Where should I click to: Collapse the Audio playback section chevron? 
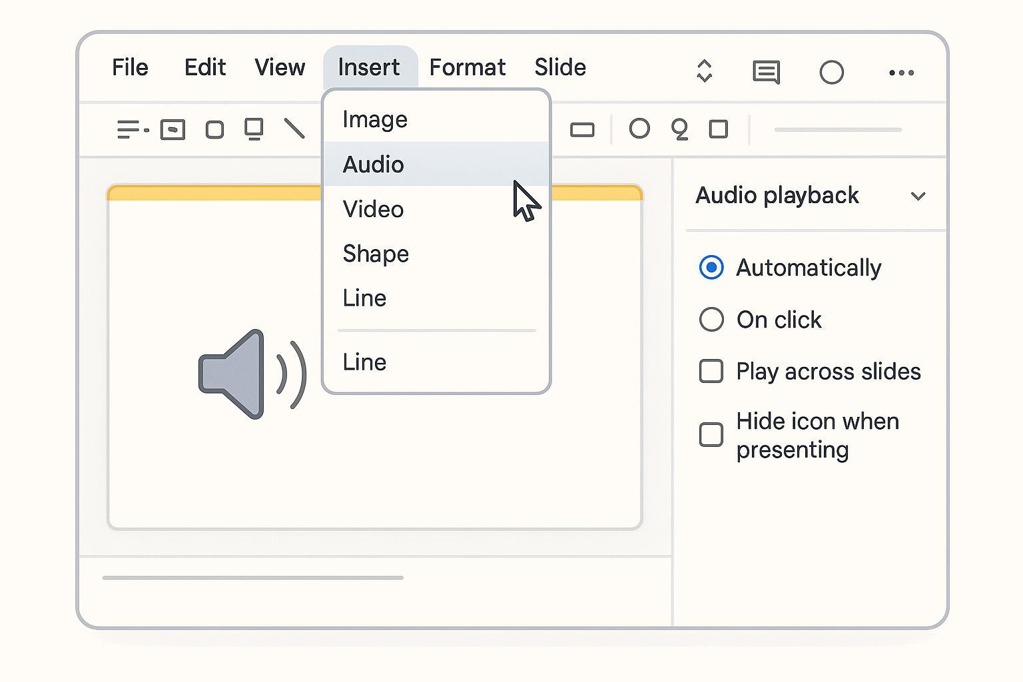[x=918, y=196]
